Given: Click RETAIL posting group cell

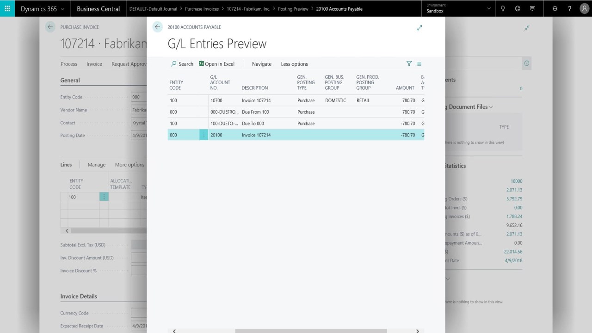Looking at the screenshot, I should (x=363, y=100).
